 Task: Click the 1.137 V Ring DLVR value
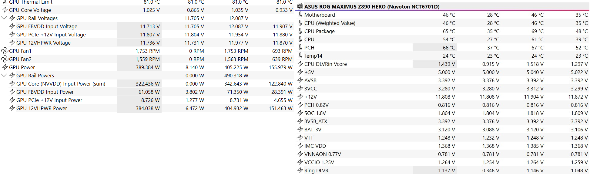point(446,171)
